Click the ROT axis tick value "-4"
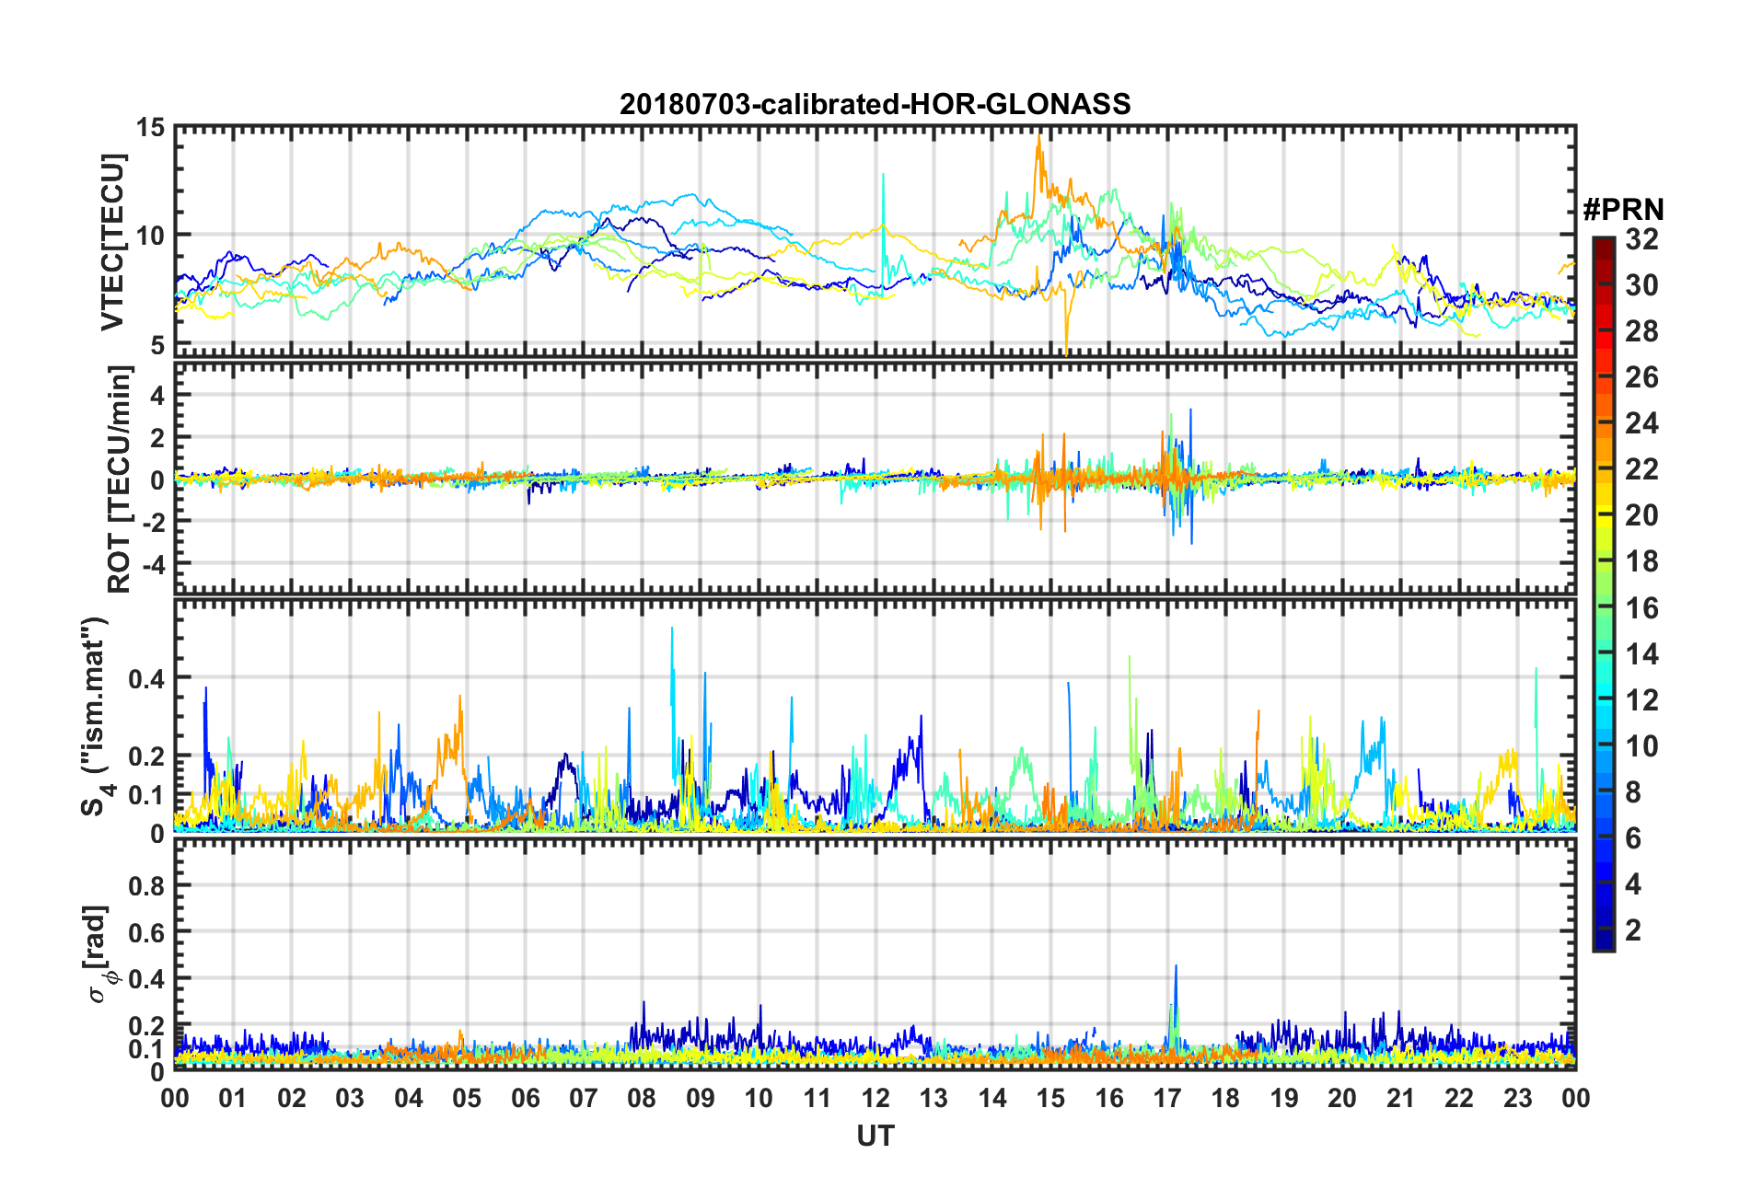This screenshot has height=1189, width=1751. pyautogui.click(x=153, y=563)
